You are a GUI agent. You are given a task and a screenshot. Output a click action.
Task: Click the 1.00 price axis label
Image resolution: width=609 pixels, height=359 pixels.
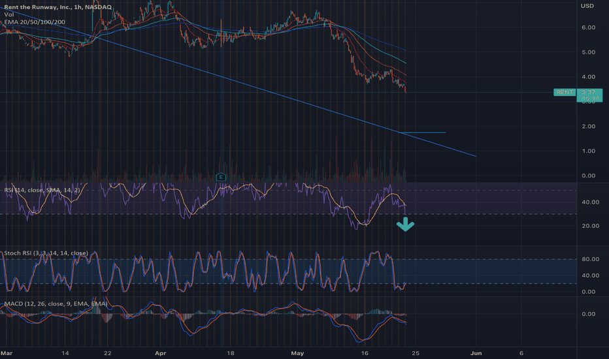[x=588, y=151]
